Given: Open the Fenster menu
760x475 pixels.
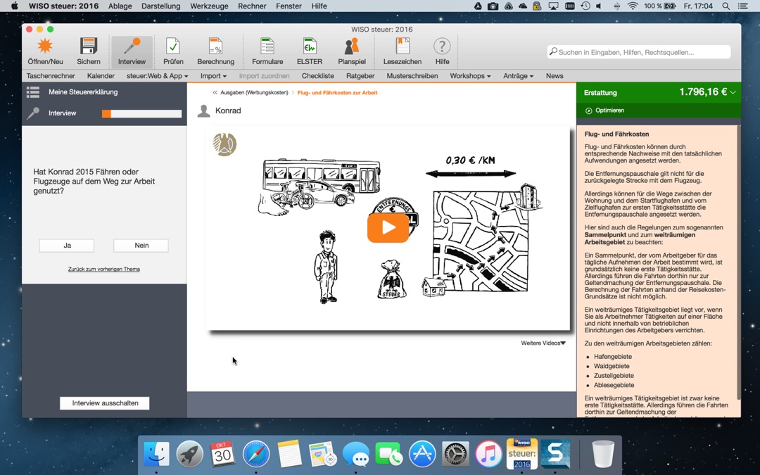Looking at the screenshot, I should pyautogui.click(x=289, y=6).
